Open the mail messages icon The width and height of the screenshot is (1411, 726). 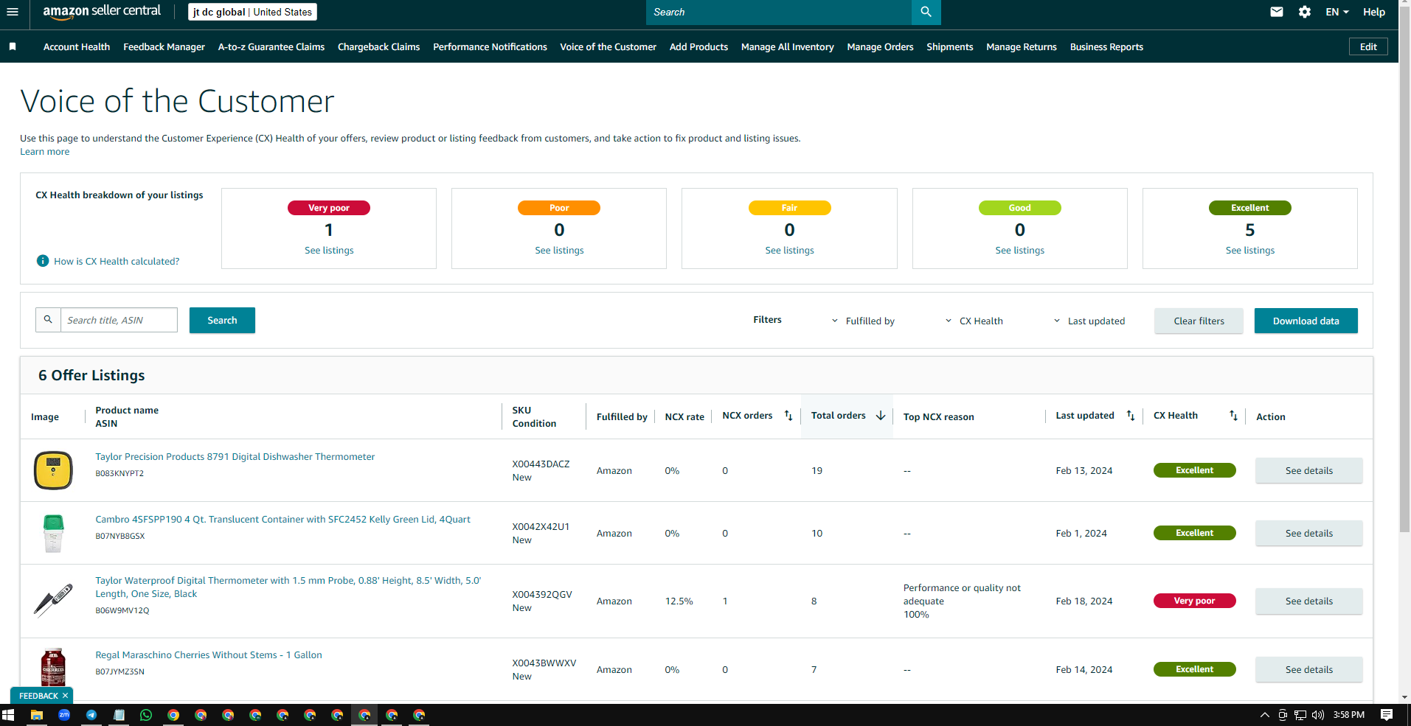[x=1277, y=12]
